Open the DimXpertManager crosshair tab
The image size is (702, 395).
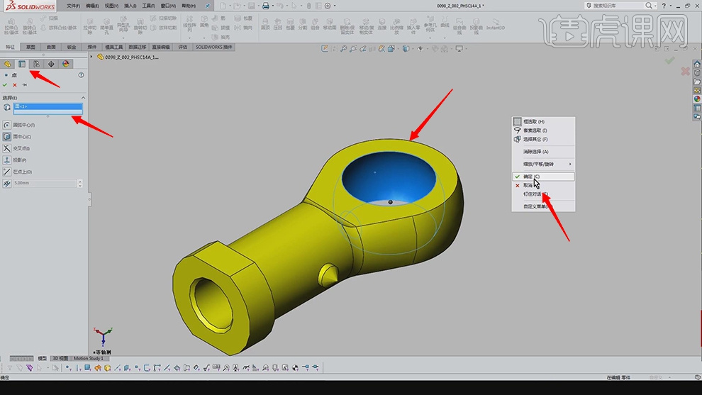[x=52, y=64]
